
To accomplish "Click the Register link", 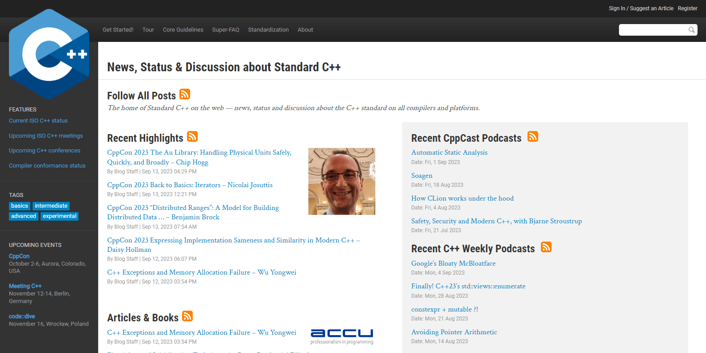I will pos(687,8).
